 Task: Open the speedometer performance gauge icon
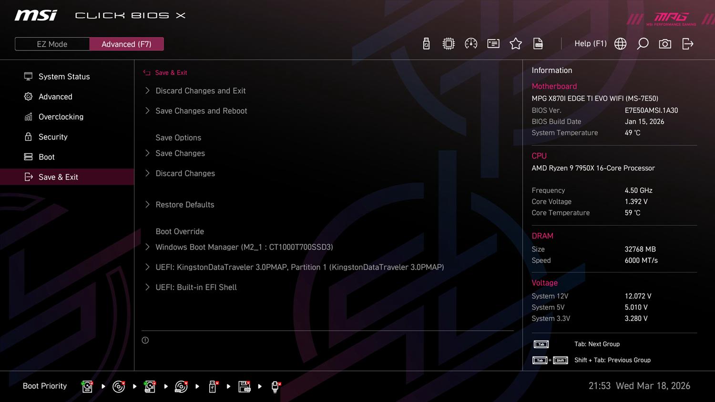tap(471, 44)
